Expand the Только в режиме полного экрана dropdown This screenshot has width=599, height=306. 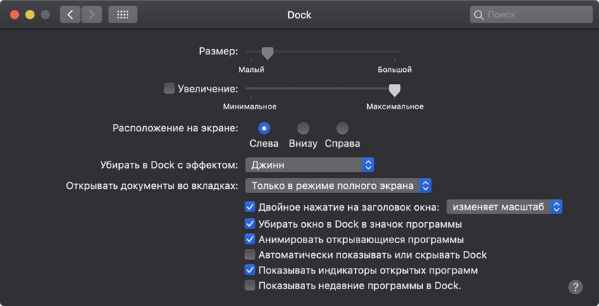(338, 186)
